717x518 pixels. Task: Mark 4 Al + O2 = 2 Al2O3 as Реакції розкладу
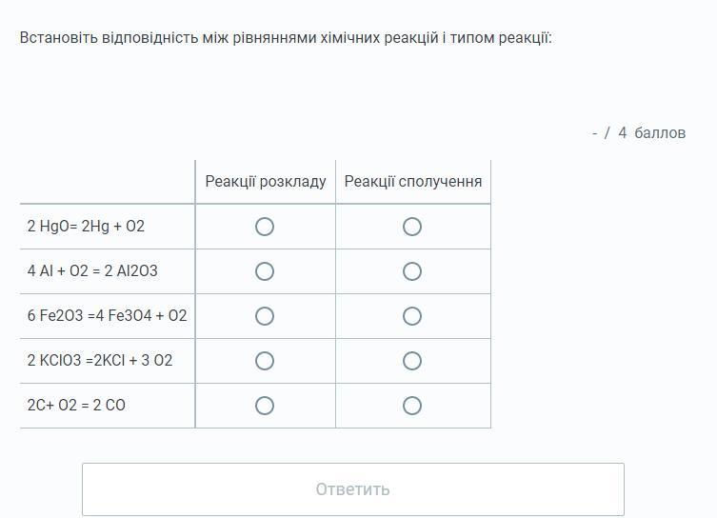265,271
